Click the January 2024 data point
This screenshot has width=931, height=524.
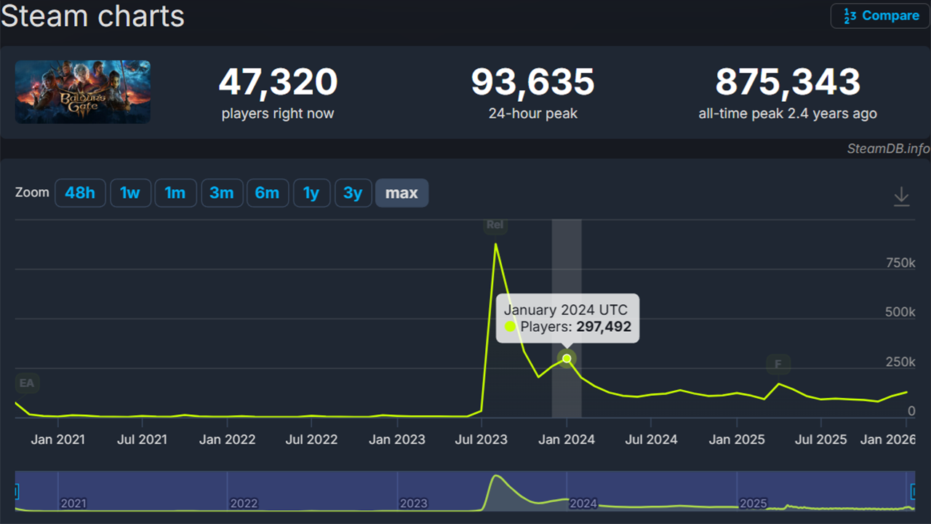(x=567, y=358)
